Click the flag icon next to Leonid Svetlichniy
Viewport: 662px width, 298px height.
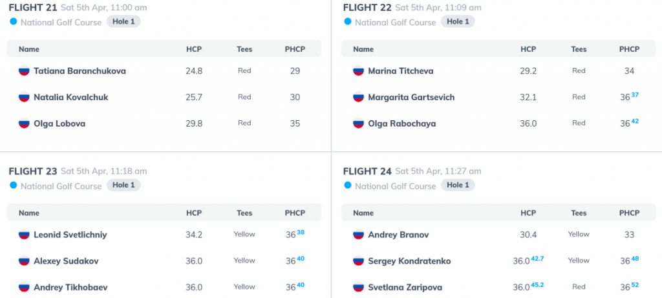pos(24,235)
